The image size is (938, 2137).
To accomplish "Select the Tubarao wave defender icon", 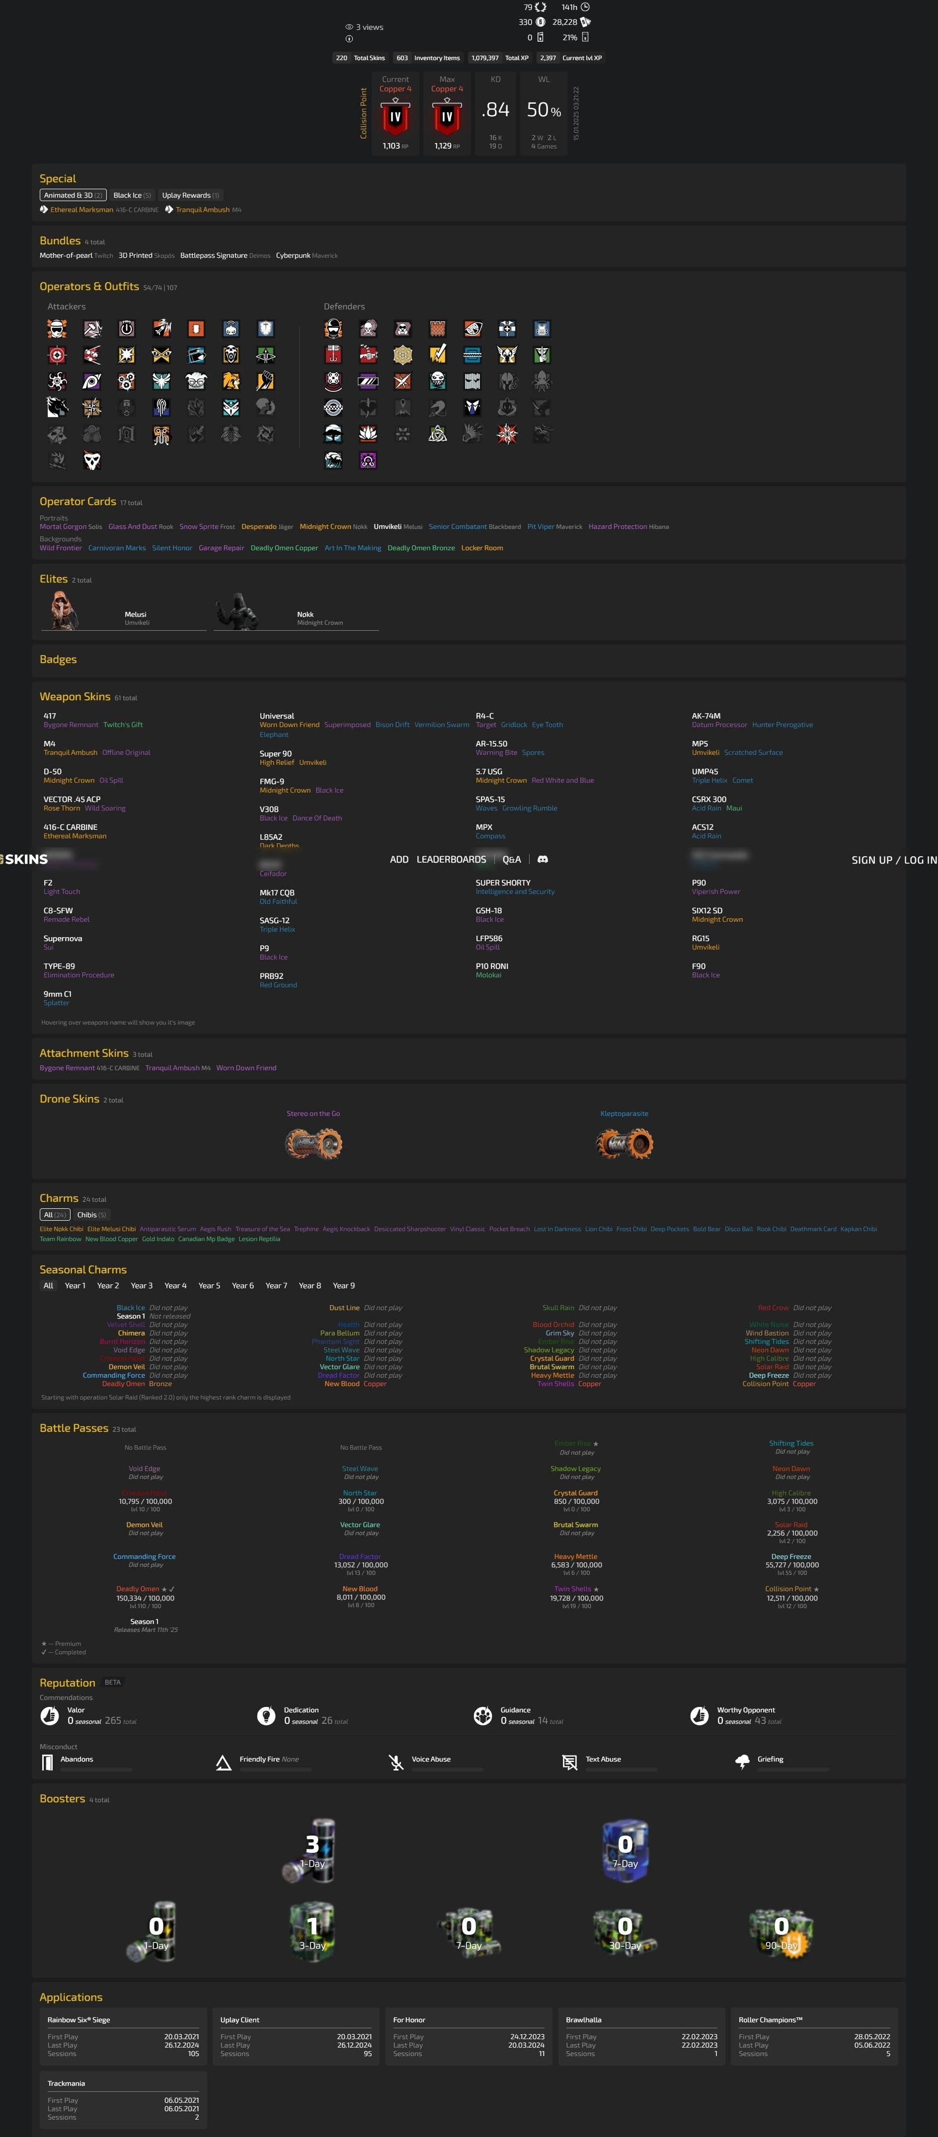I will point(333,460).
